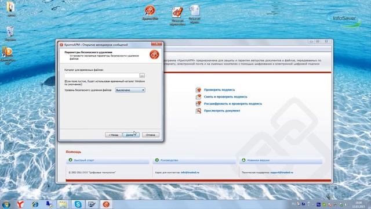
Task: Open the Быстрый старт help section
Action: point(84,160)
